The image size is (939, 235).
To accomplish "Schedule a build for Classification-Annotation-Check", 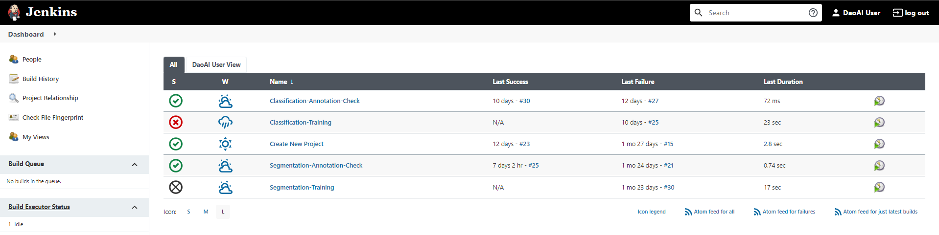I will pyautogui.click(x=879, y=101).
